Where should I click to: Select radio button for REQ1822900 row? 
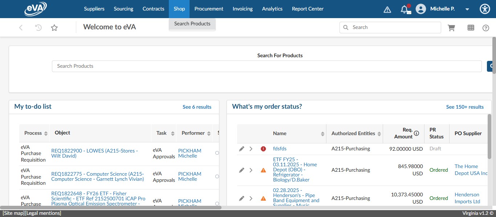click(x=217, y=153)
